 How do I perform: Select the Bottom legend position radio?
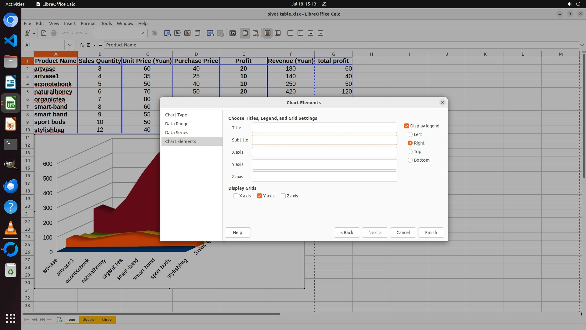(x=410, y=160)
